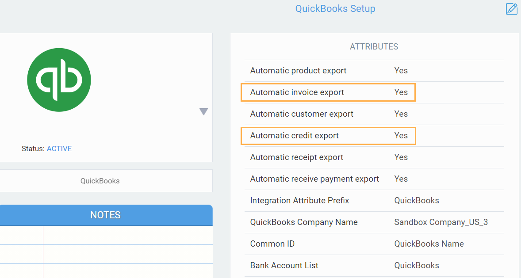The width and height of the screenshot is (521, 278).
Task: Select the highlighted Automatic credit export row
Action: pyautogui.click(x=328, y=136)
